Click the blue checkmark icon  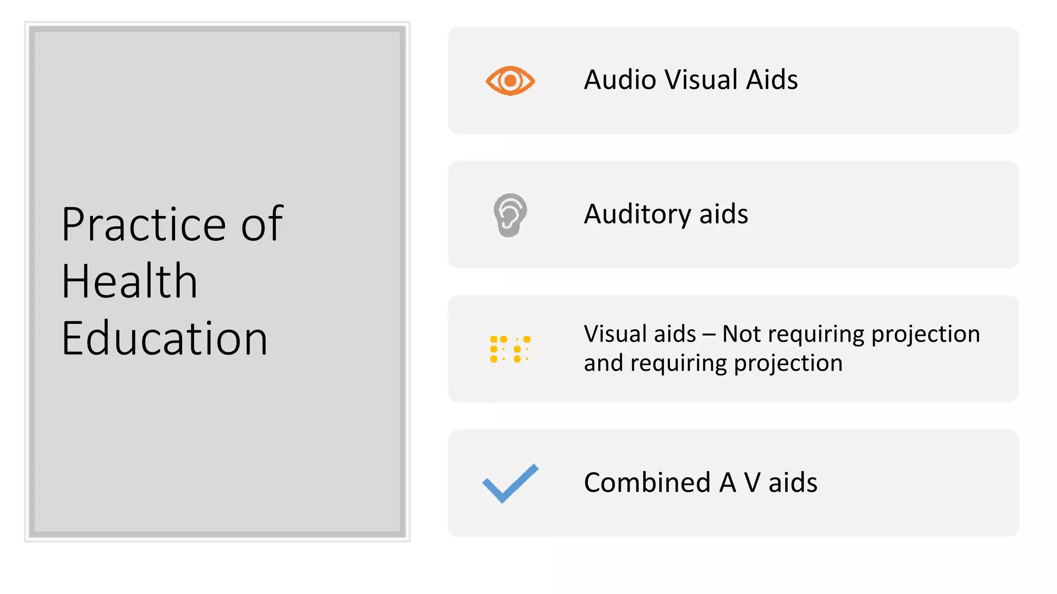coord(510,483)
